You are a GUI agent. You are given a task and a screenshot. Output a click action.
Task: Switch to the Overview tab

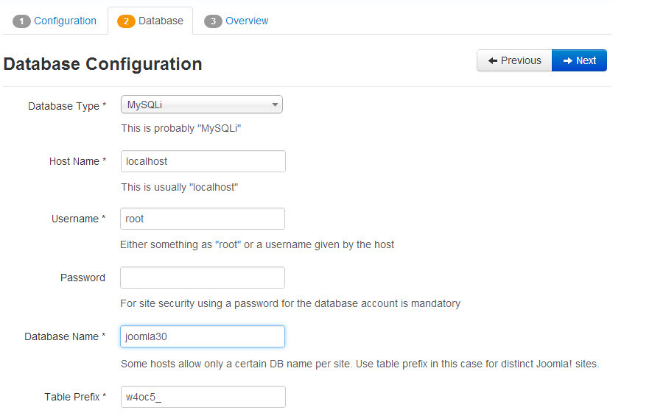[x=247, y=21]
